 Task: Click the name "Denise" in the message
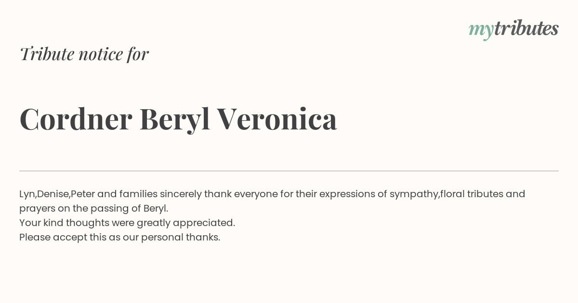coord(53,194)
